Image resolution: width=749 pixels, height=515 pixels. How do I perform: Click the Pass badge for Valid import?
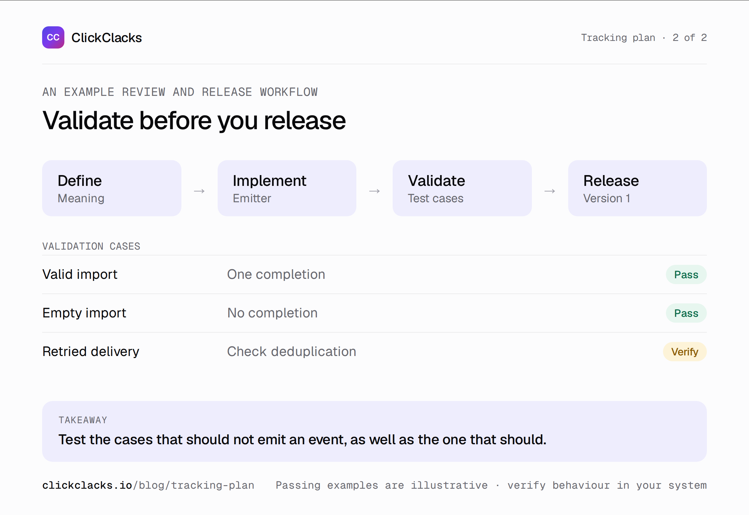click(686, 275)
